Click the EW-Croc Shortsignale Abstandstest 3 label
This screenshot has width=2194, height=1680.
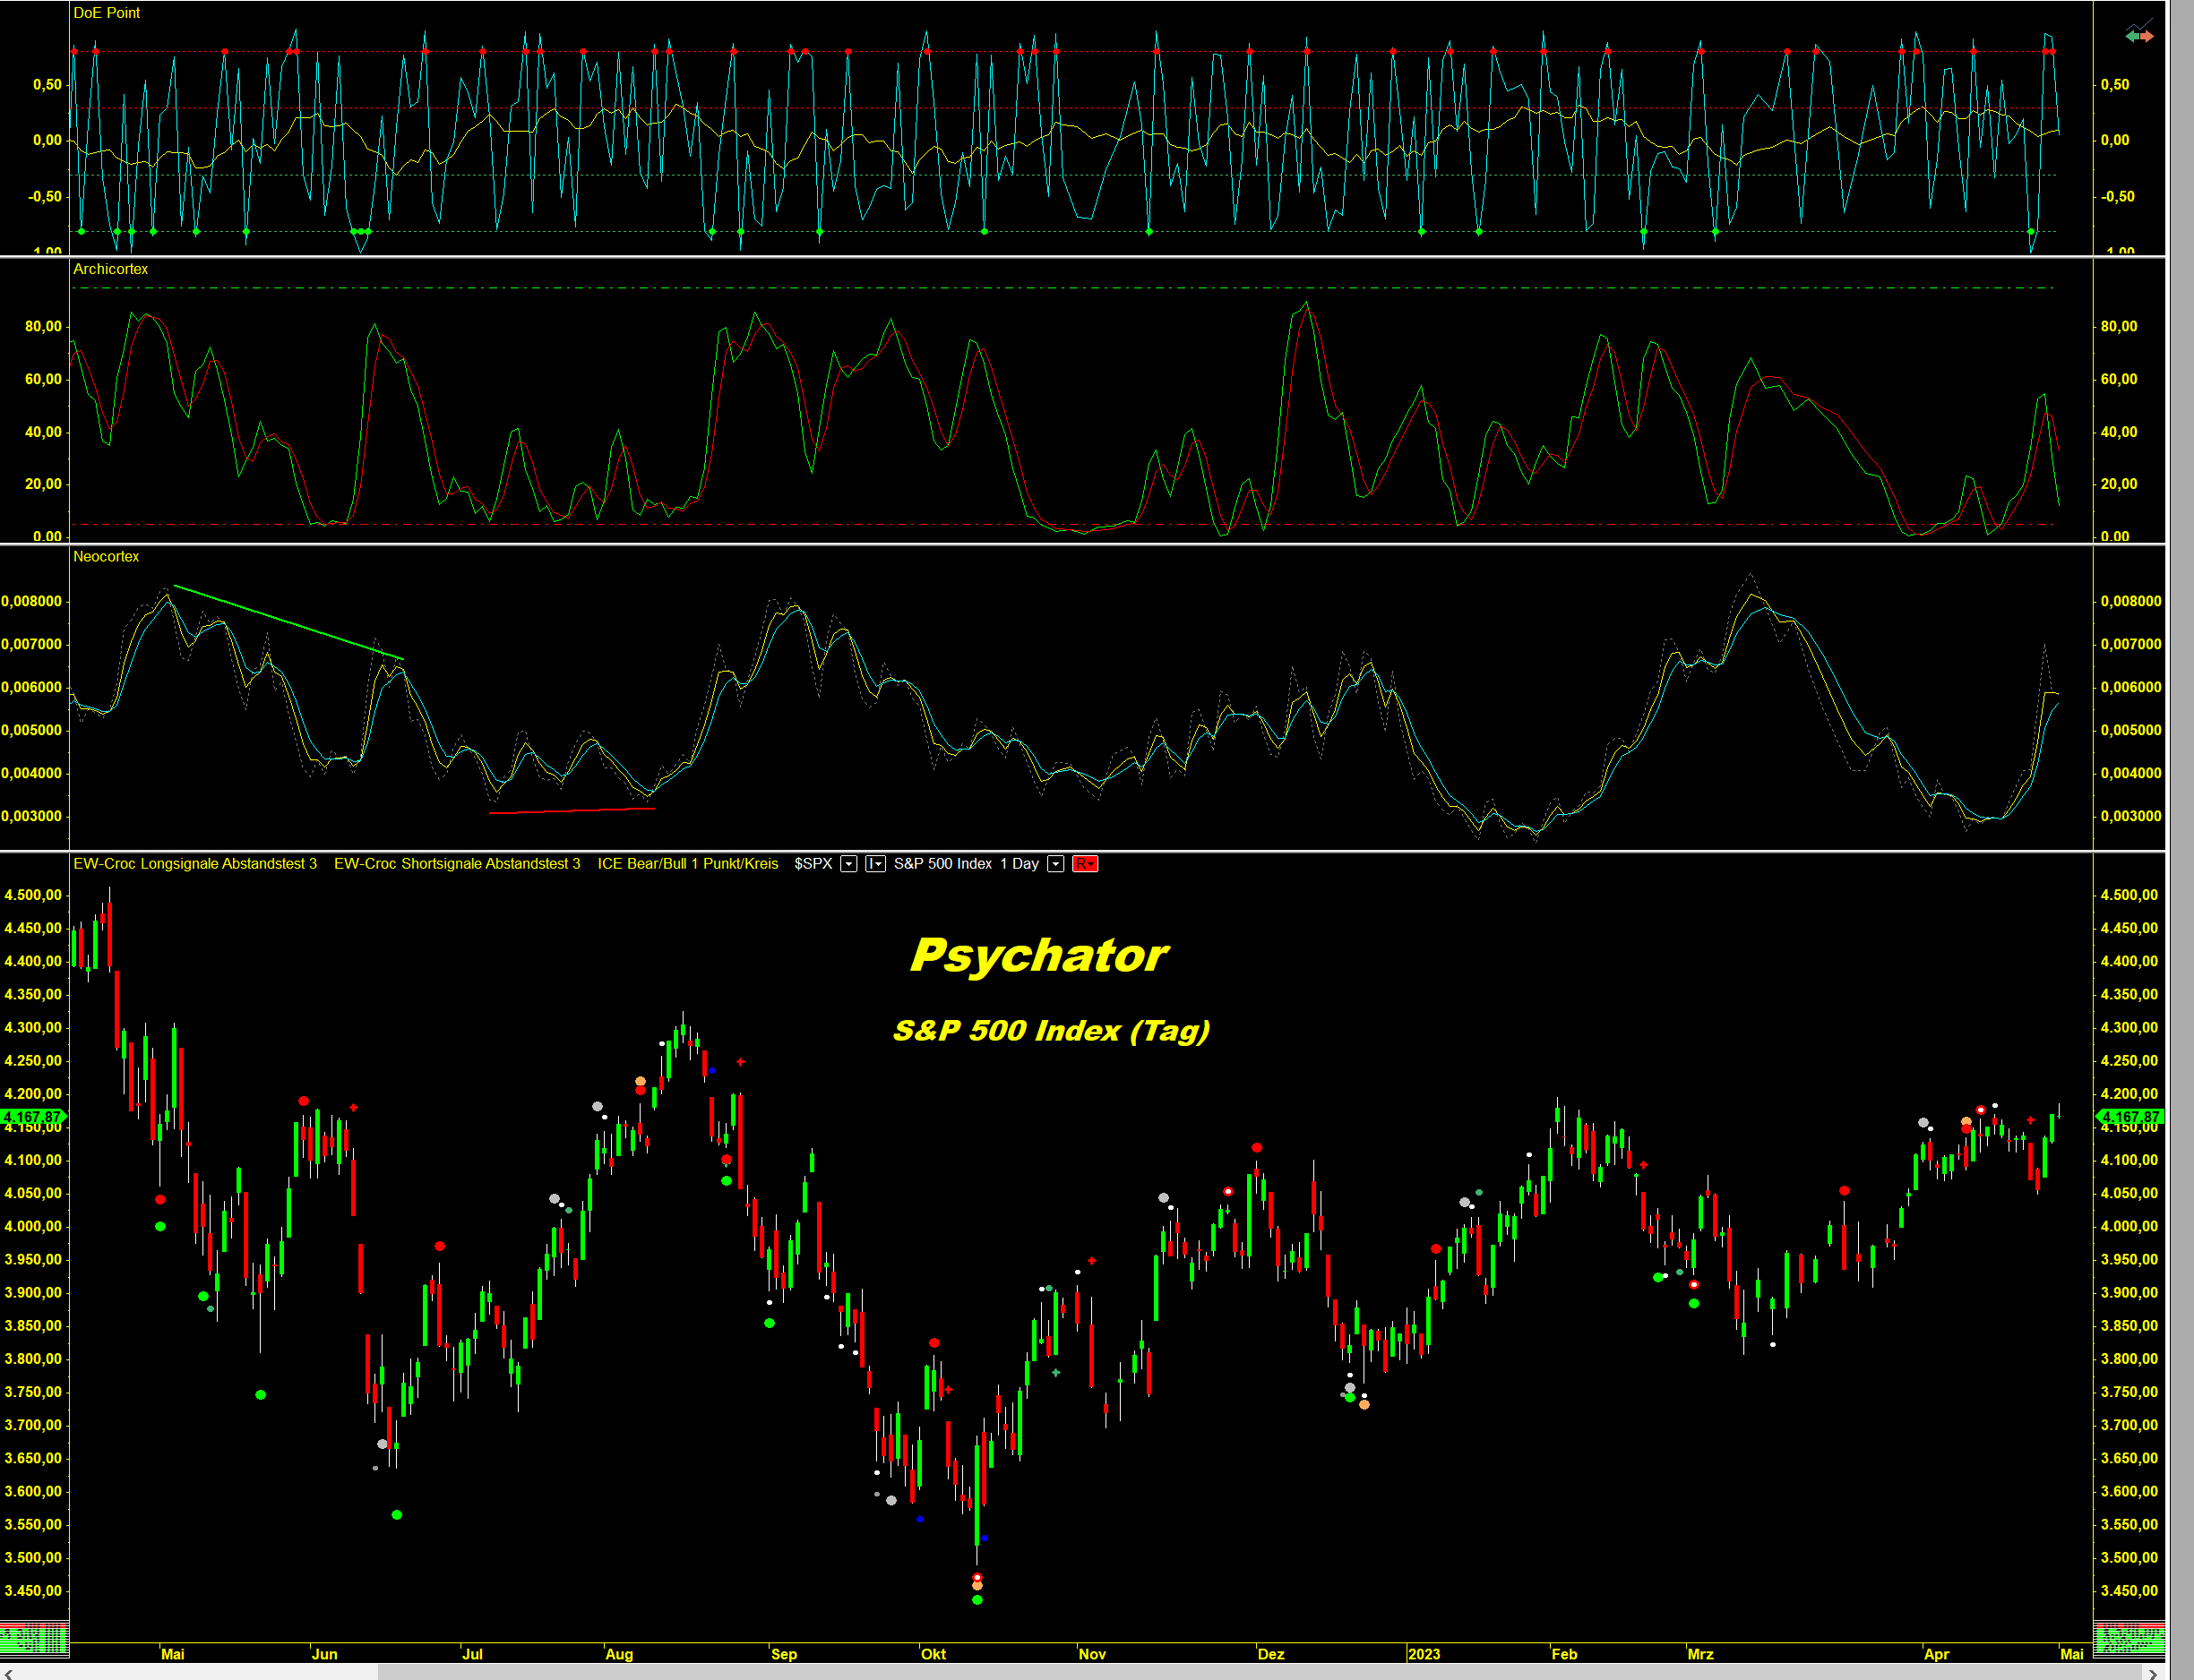(x=457, y=864)
